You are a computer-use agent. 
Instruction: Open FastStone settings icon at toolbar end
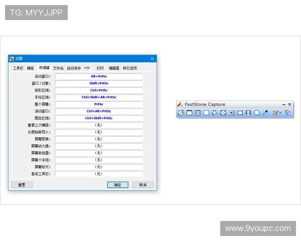coord(287,112)
